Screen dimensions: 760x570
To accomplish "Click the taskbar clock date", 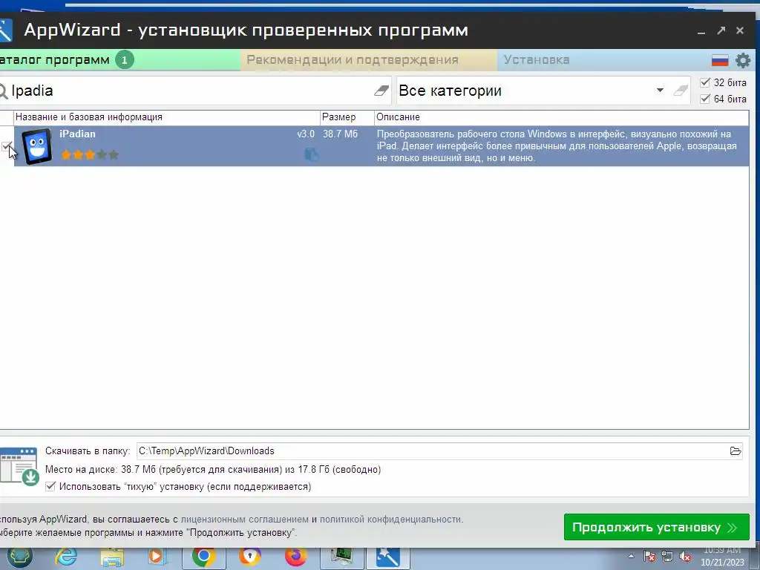I will [722, 563].
